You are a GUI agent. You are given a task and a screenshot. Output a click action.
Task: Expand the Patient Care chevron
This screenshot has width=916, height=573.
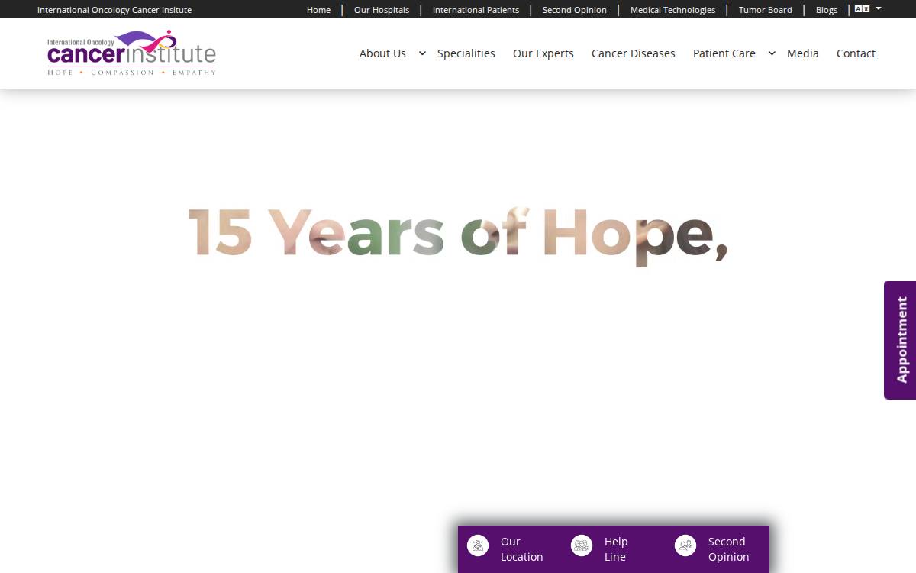point(772,53)
